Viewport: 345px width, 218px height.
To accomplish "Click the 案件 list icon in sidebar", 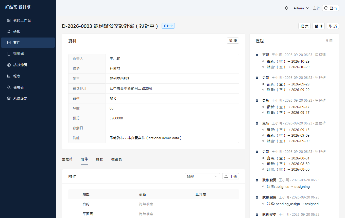I will (x=9, y=43).
